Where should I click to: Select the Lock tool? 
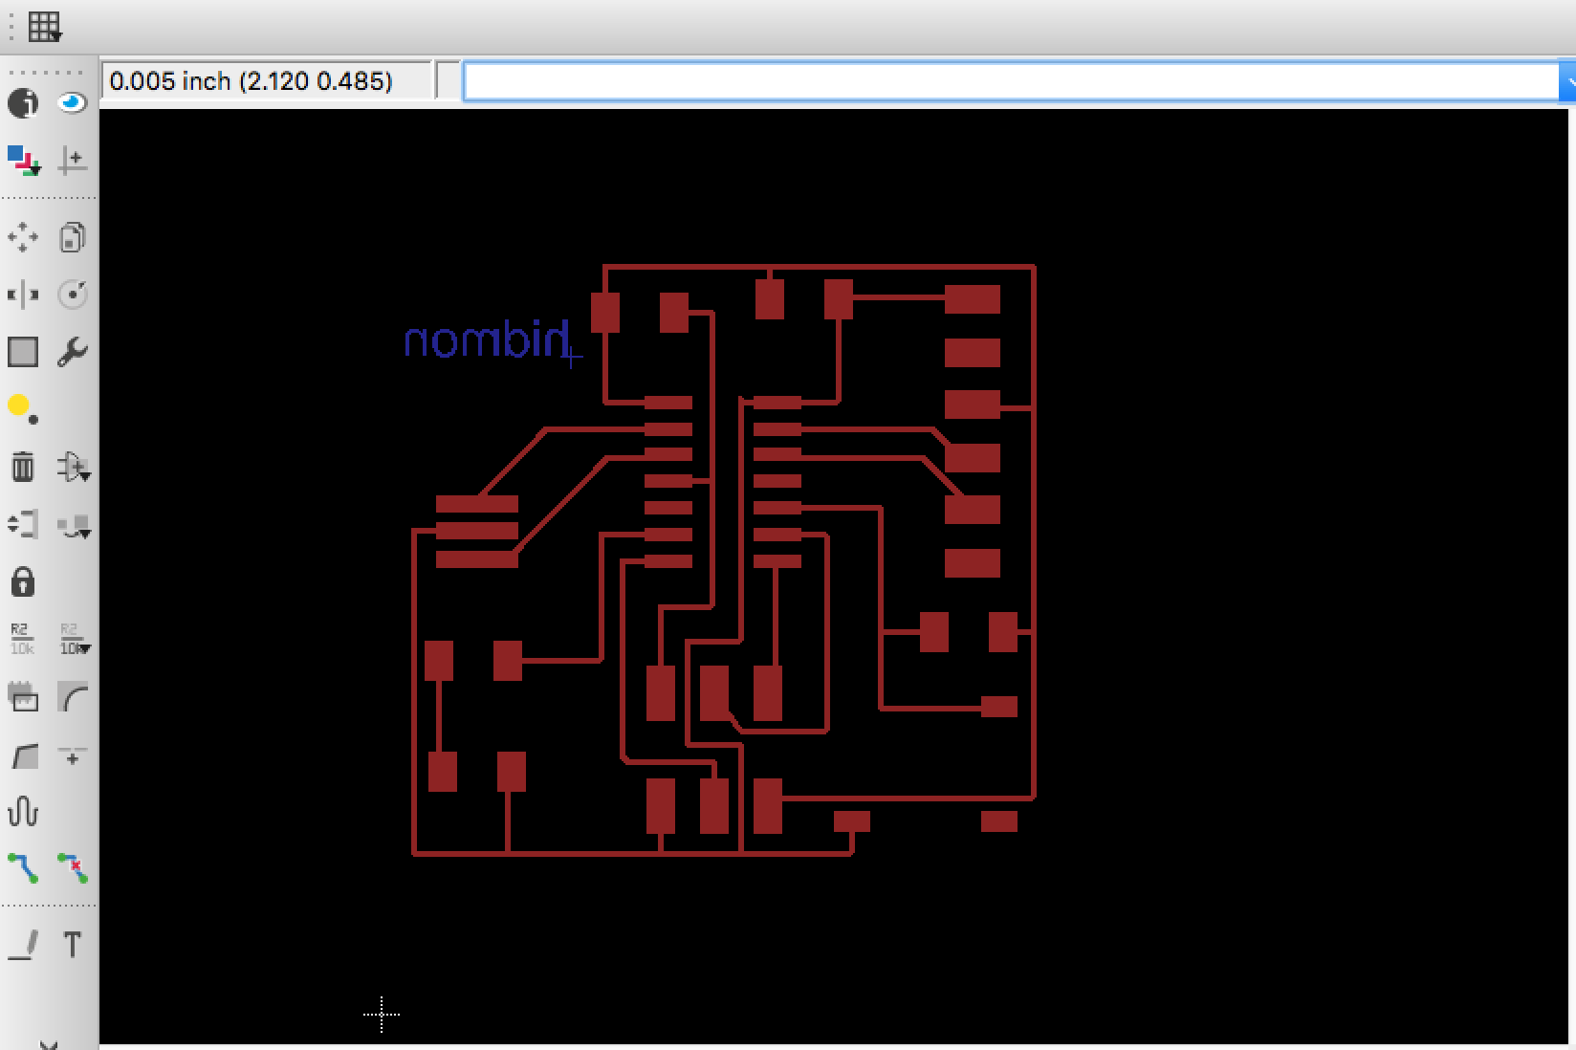(23, 582)
